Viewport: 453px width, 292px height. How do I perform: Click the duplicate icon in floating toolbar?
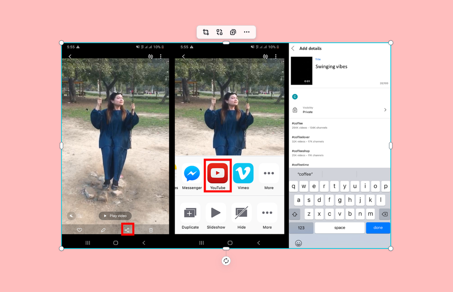pyautogui.click(x=233, y=32)
